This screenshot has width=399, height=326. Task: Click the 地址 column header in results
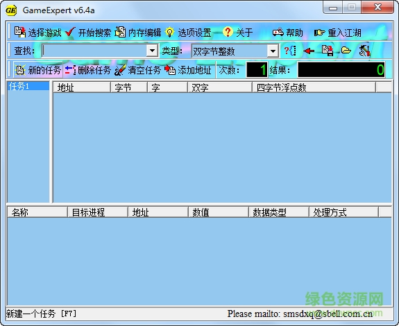(82, 87)
